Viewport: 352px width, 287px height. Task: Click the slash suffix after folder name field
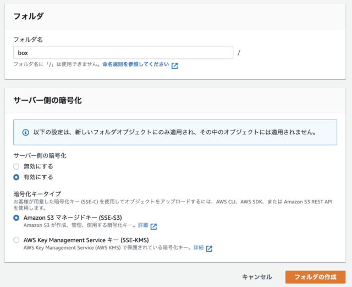coord(239,53)
